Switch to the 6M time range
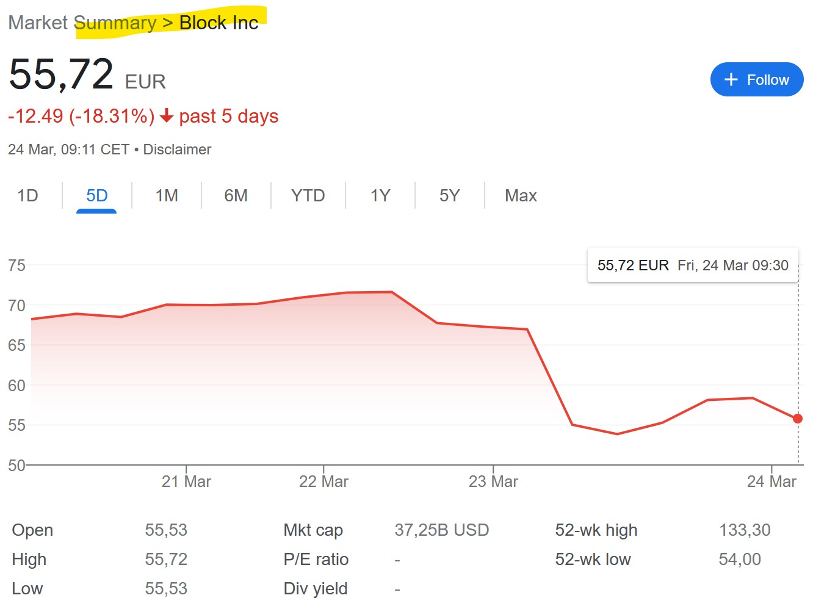This screenshot has height=609, width=813. [x=236, y=195]
